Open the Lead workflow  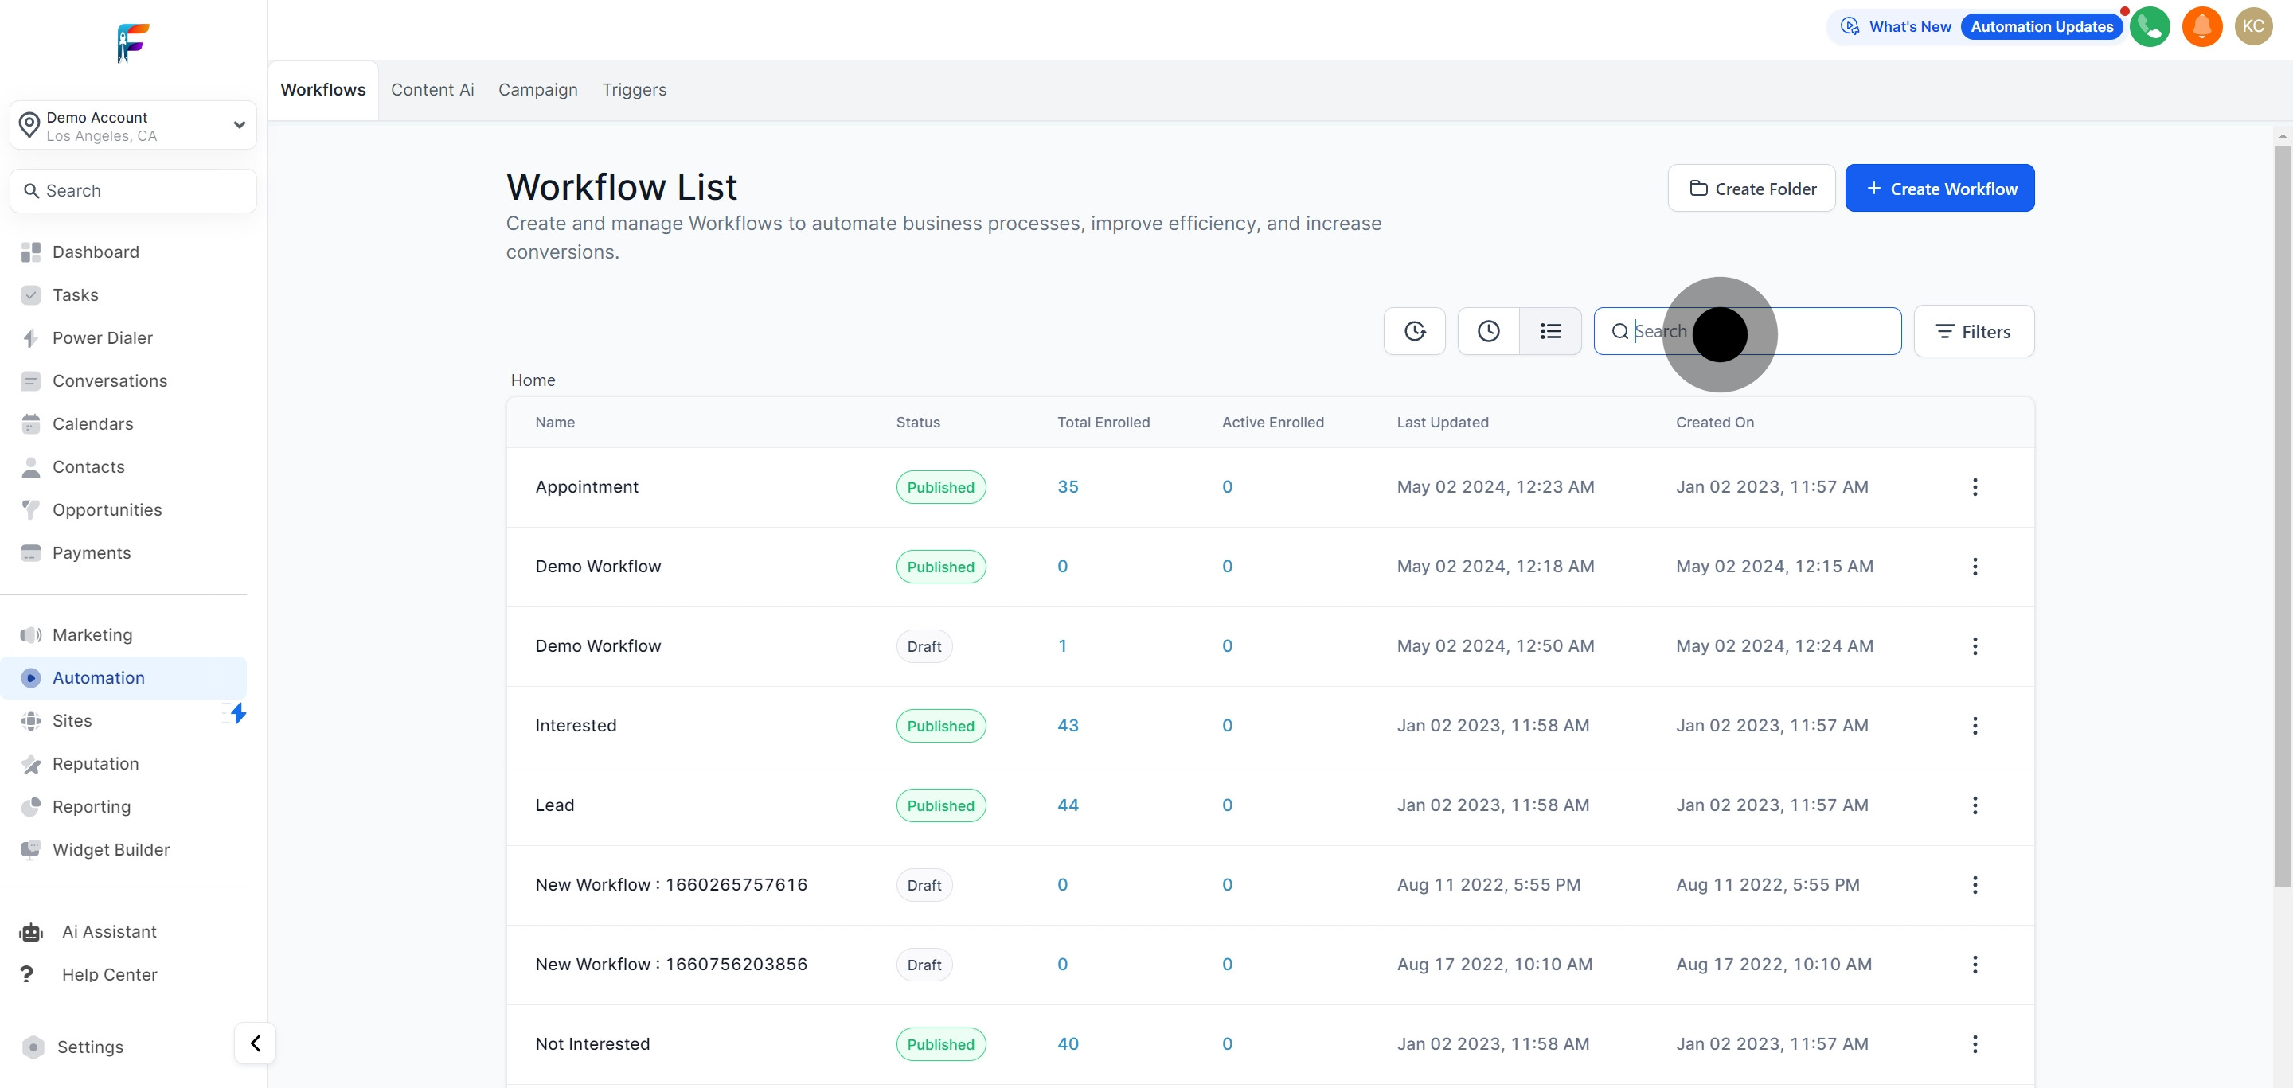(555, 805)
